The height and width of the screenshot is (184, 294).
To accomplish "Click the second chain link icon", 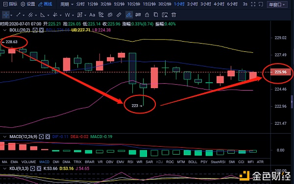I will [x=110, y=15].
